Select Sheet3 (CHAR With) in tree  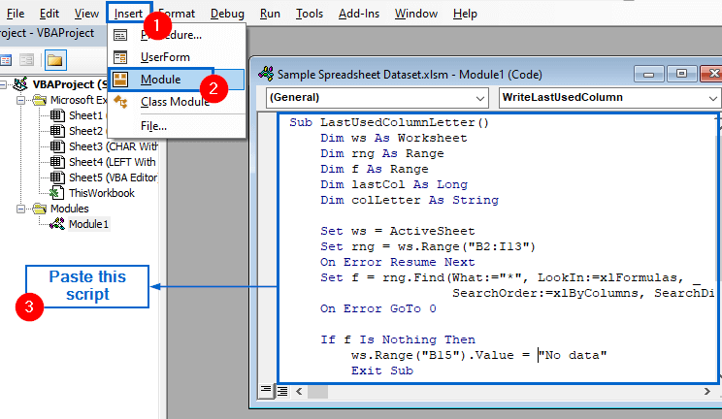[x=113, y=146]
